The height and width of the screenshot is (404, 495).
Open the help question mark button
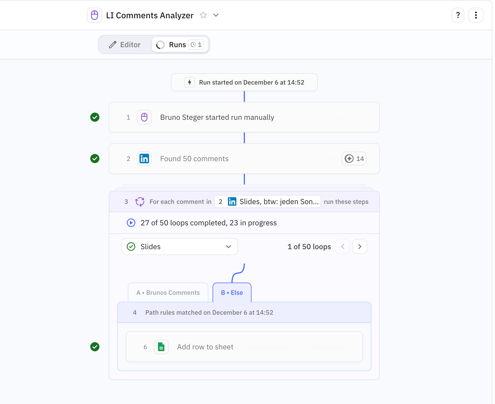point(458,15)
